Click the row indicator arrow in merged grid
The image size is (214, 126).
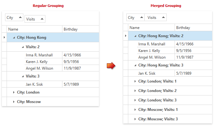126,36
